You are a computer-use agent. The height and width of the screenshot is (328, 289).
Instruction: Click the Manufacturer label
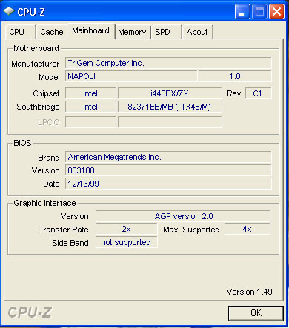point(36,64)
